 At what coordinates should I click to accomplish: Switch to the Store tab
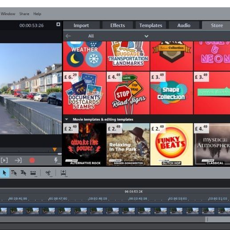[x=217, y=25]
